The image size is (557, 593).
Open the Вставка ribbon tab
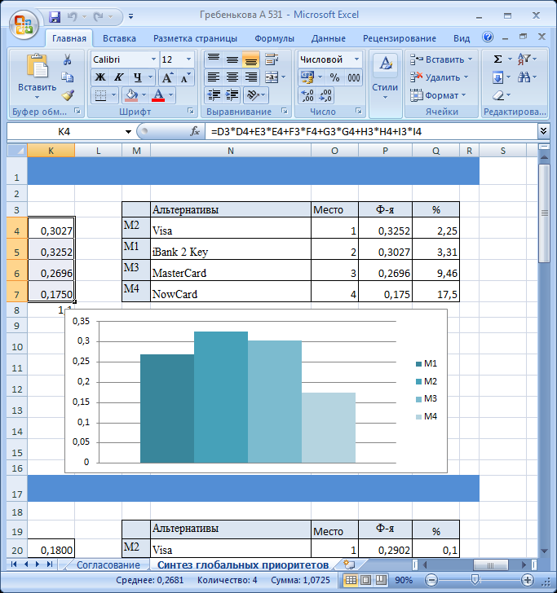[119, 38]
